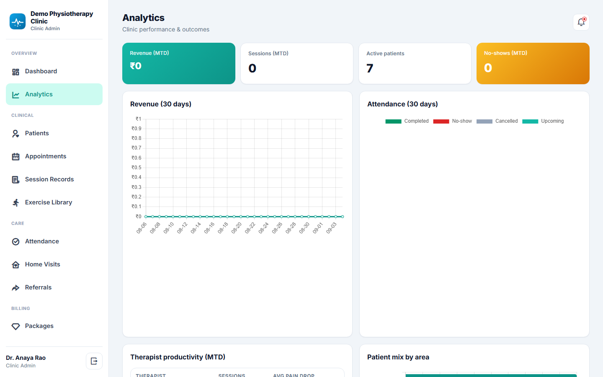603x377 pixels.
Task: Click the Attendance checkmark icon
Action: [x=16, y=242]
